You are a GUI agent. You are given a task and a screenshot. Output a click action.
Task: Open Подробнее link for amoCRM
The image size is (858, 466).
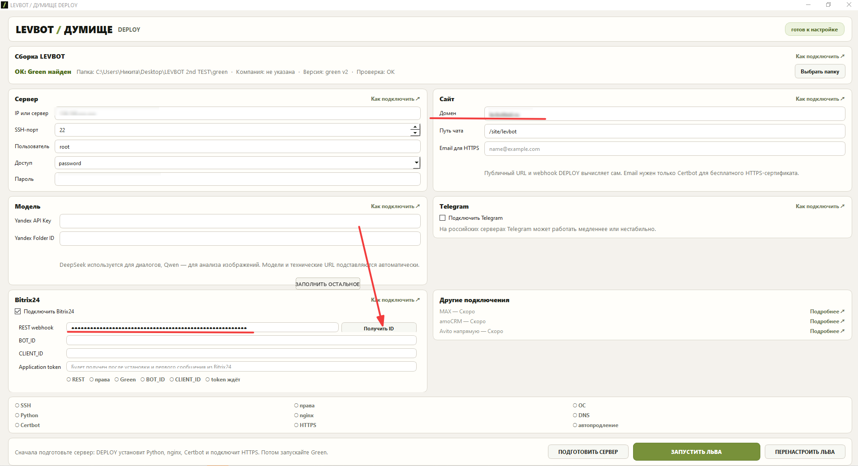pos(827,321)
